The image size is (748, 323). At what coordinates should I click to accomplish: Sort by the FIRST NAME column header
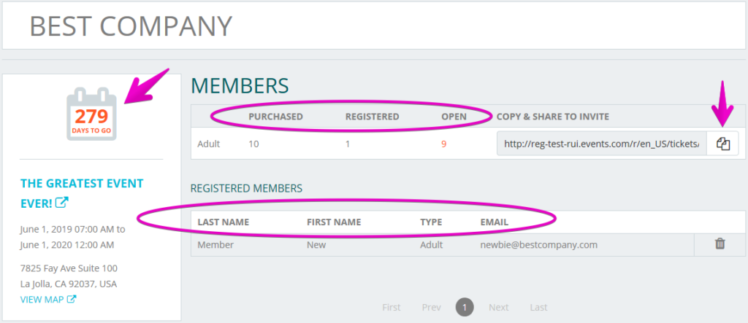tap(334, 222)
